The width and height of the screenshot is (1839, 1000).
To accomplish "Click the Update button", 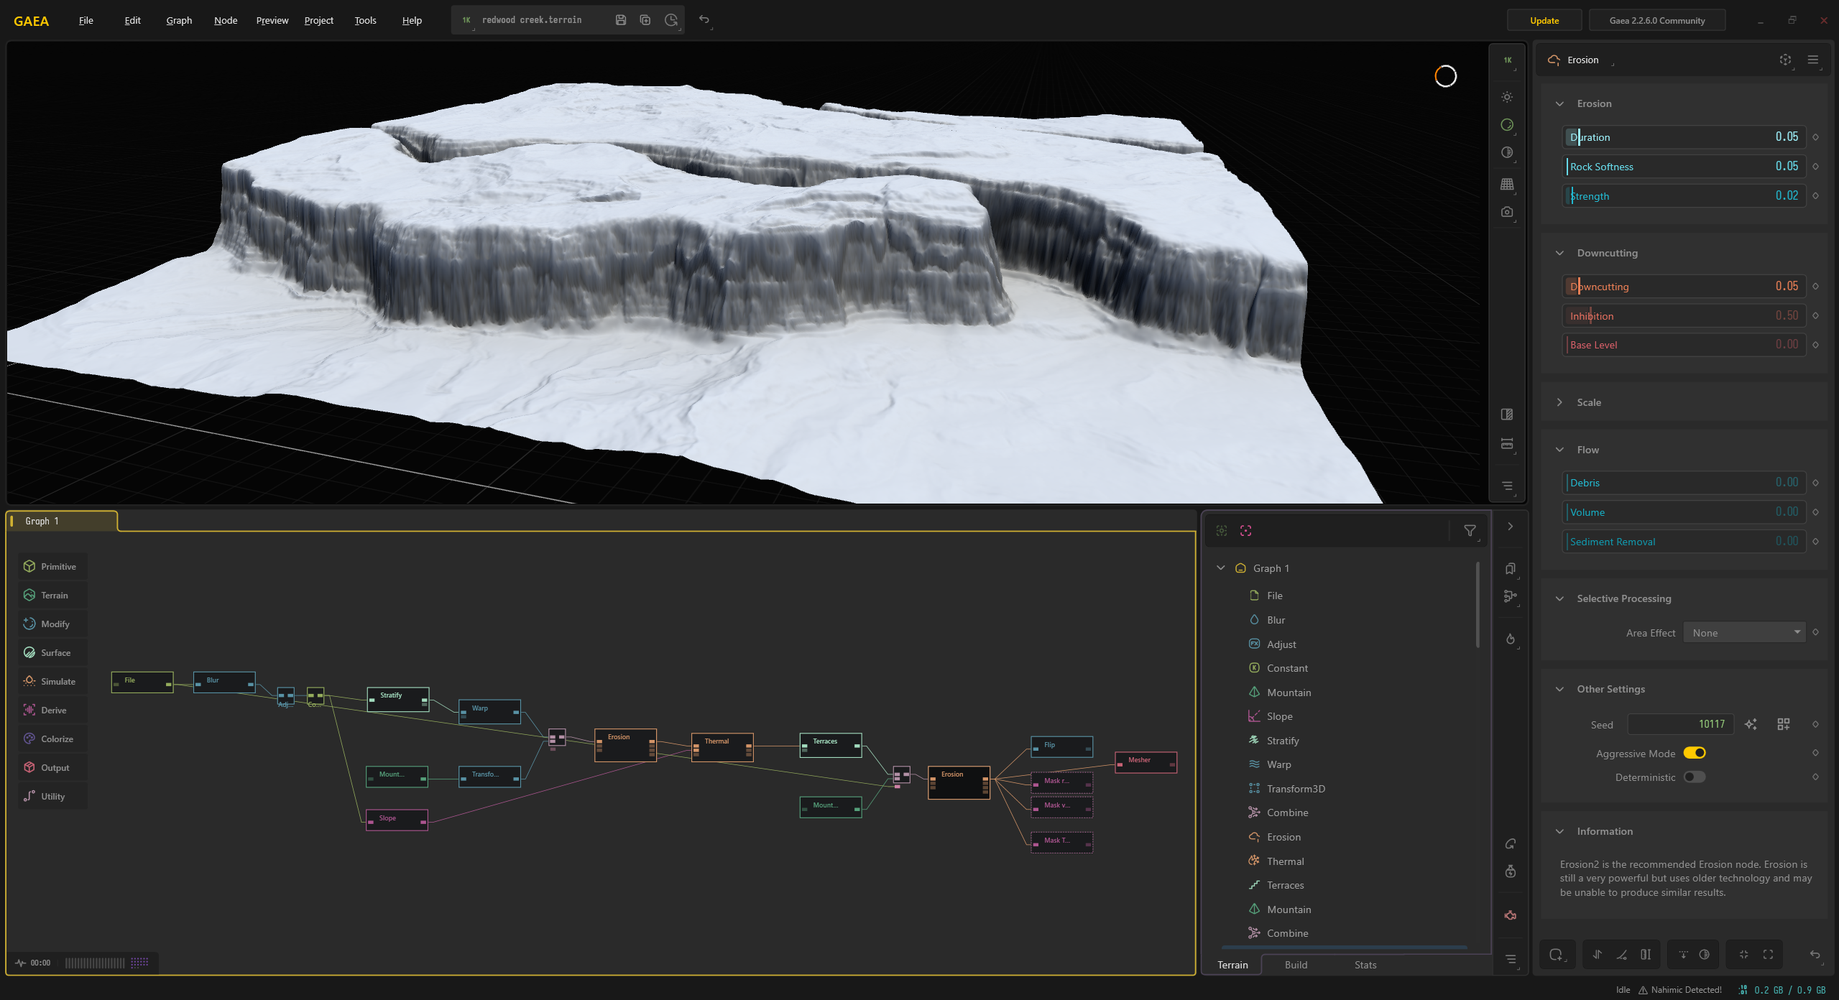I will (x=1544, y=20).
